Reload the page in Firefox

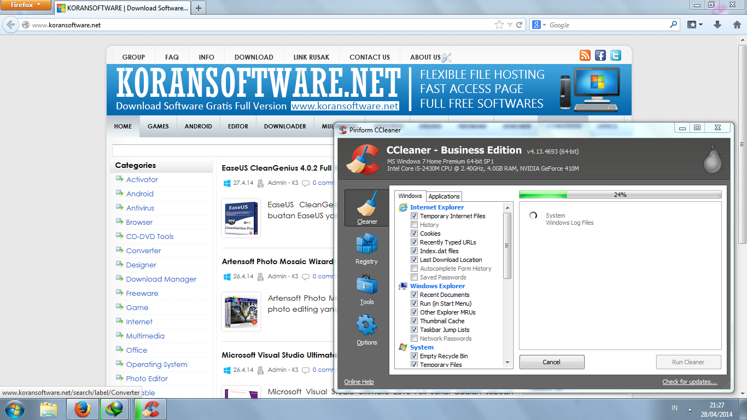click(519, 25)
